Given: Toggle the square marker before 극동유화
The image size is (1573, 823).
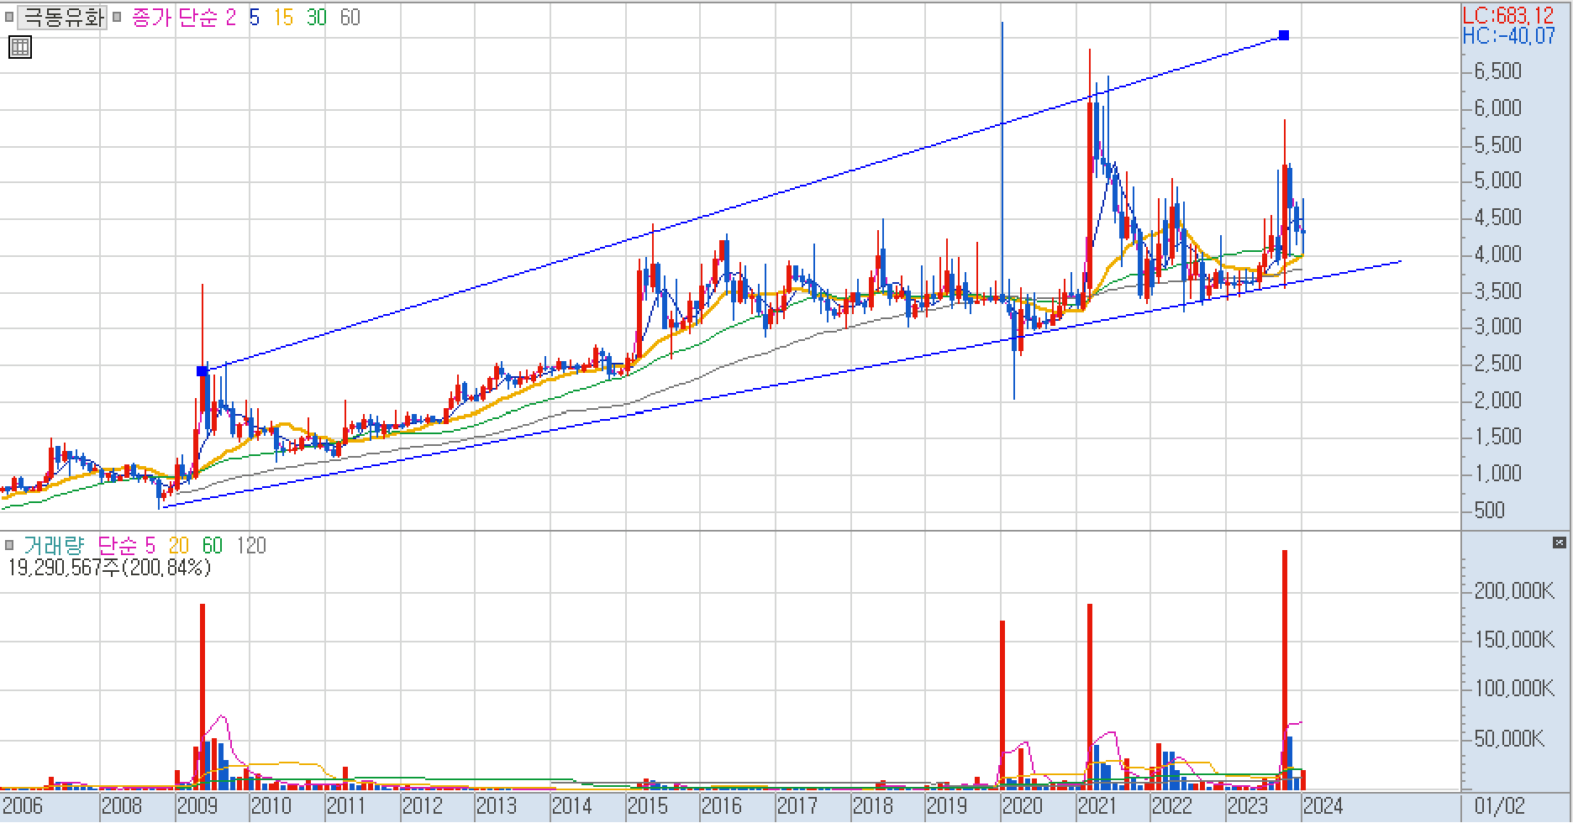Looking at the screenshot, I should (x=9, y=17).
